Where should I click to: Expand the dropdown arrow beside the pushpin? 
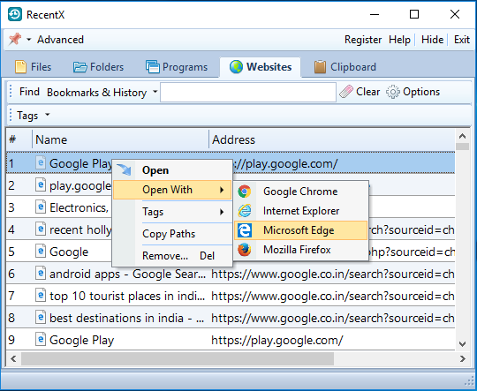tap(29, 40)
